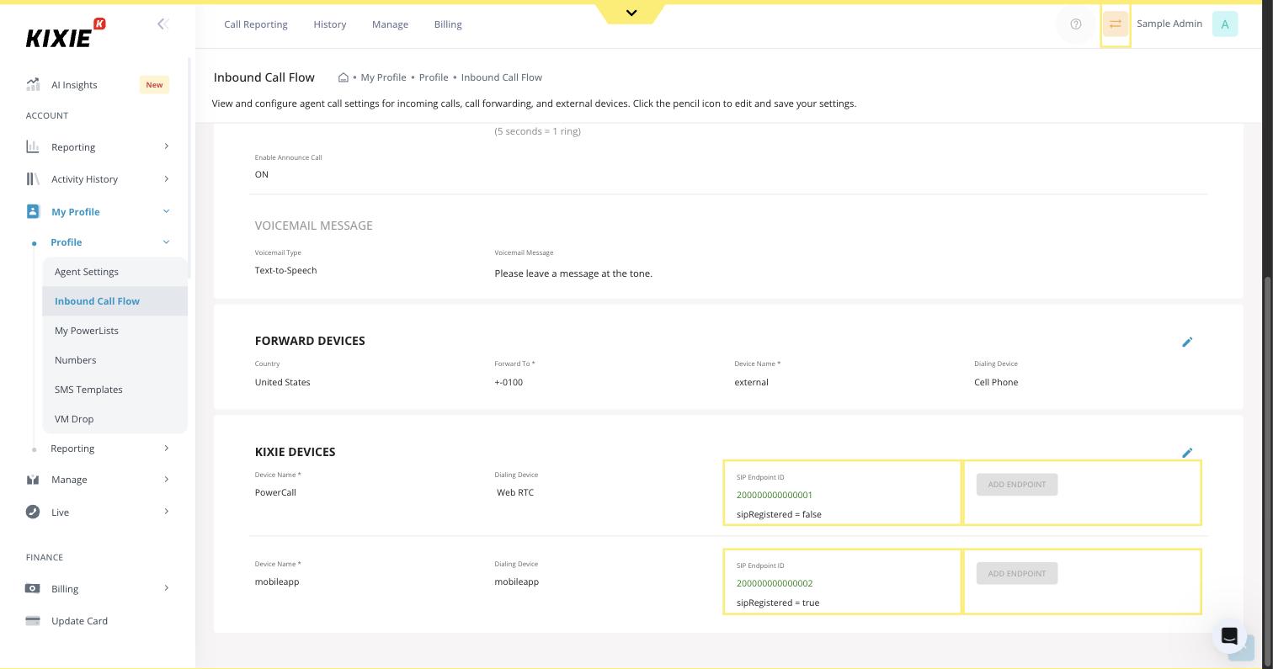Click the page vertical scrollbar

point(1268,471)
